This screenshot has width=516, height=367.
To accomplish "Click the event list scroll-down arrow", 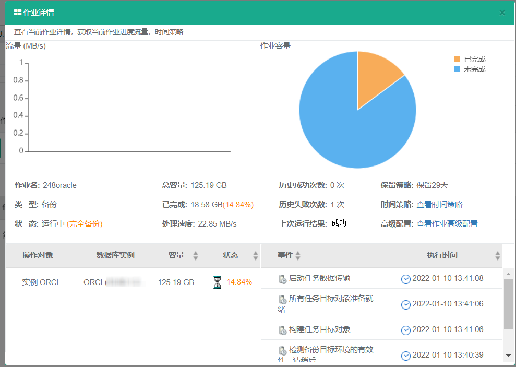I will coord(508,356).
